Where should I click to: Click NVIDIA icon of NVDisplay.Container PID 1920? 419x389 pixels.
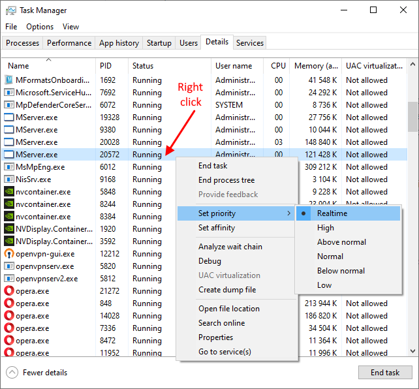point(9,229)
